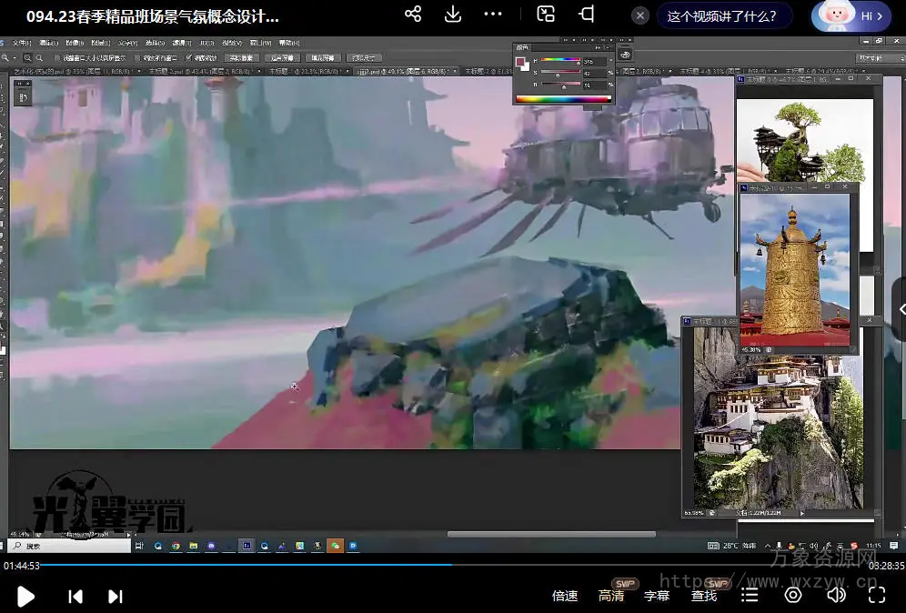
Task: Click the 查找 search button
Action: [704, 596]
